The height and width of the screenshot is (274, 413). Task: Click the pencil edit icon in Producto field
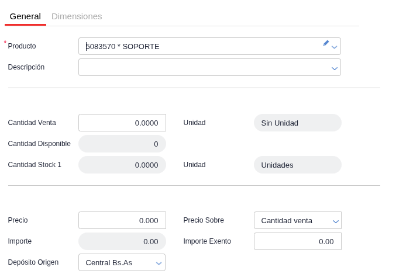326,43
